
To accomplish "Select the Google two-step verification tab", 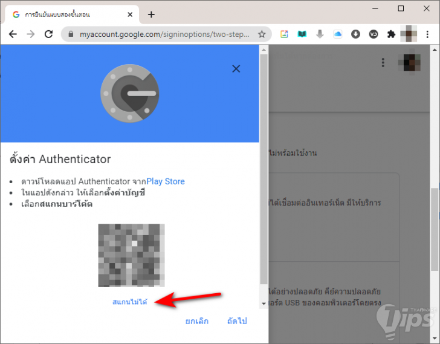I will click(x=71, y=15).
